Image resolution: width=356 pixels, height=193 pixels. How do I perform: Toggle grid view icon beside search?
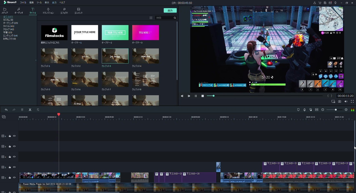click(x=151, y=18)
